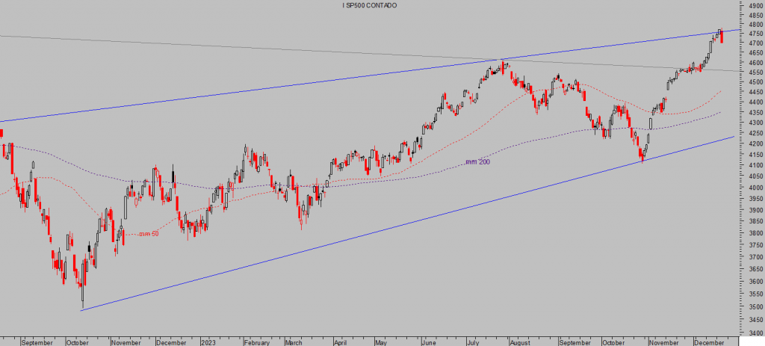This screenshot has height=346, width=765.
Task: Select the 2023 year marker on time axis
Action: (x=208, y=342)
